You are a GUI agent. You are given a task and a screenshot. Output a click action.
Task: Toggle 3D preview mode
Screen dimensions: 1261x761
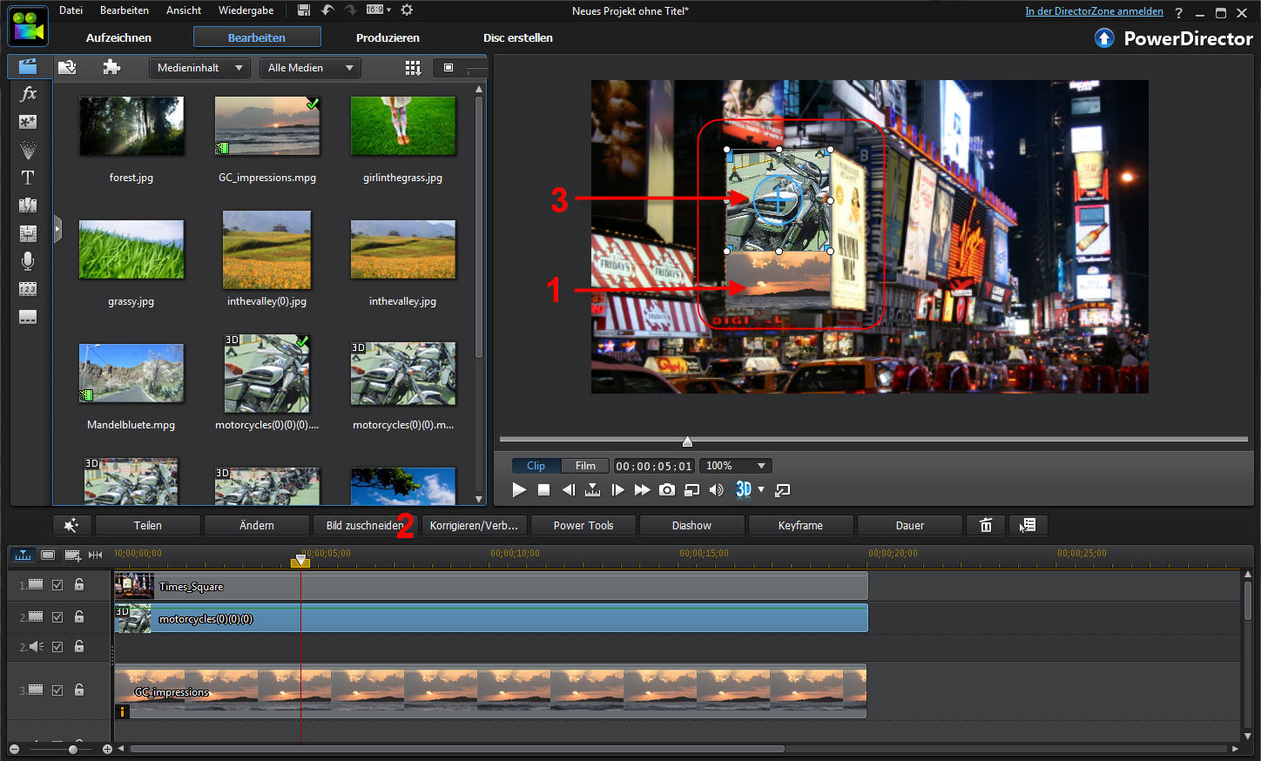[x=743, y=489]
